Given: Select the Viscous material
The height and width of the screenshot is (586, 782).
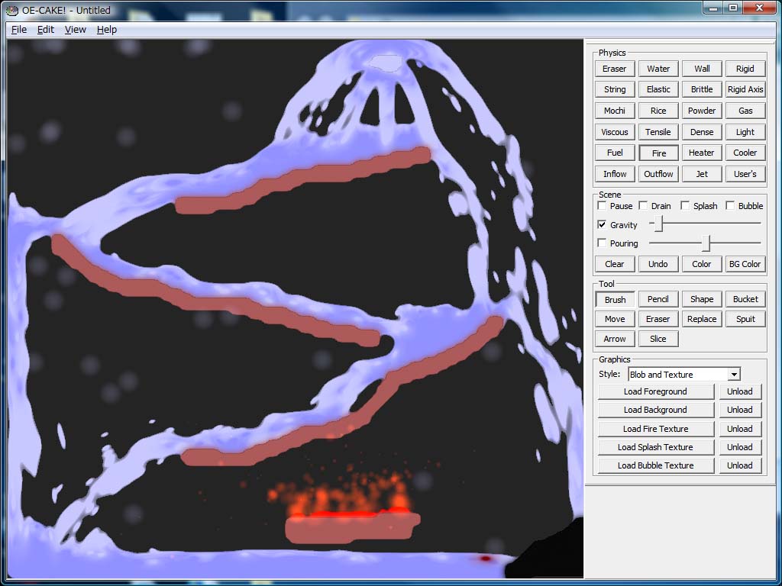Looking at the screenshot, I should 615,132.
